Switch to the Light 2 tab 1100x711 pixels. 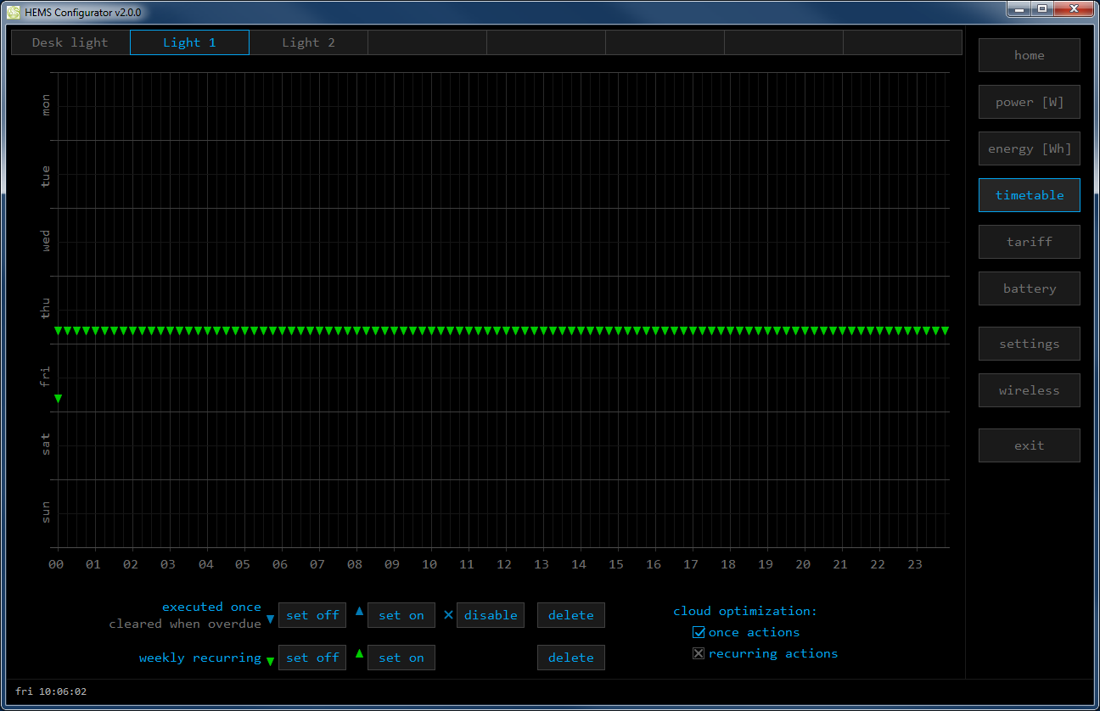[x=308, y=42]
